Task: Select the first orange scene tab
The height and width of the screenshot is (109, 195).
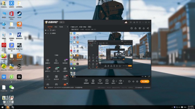Action: tap(50, 27)
